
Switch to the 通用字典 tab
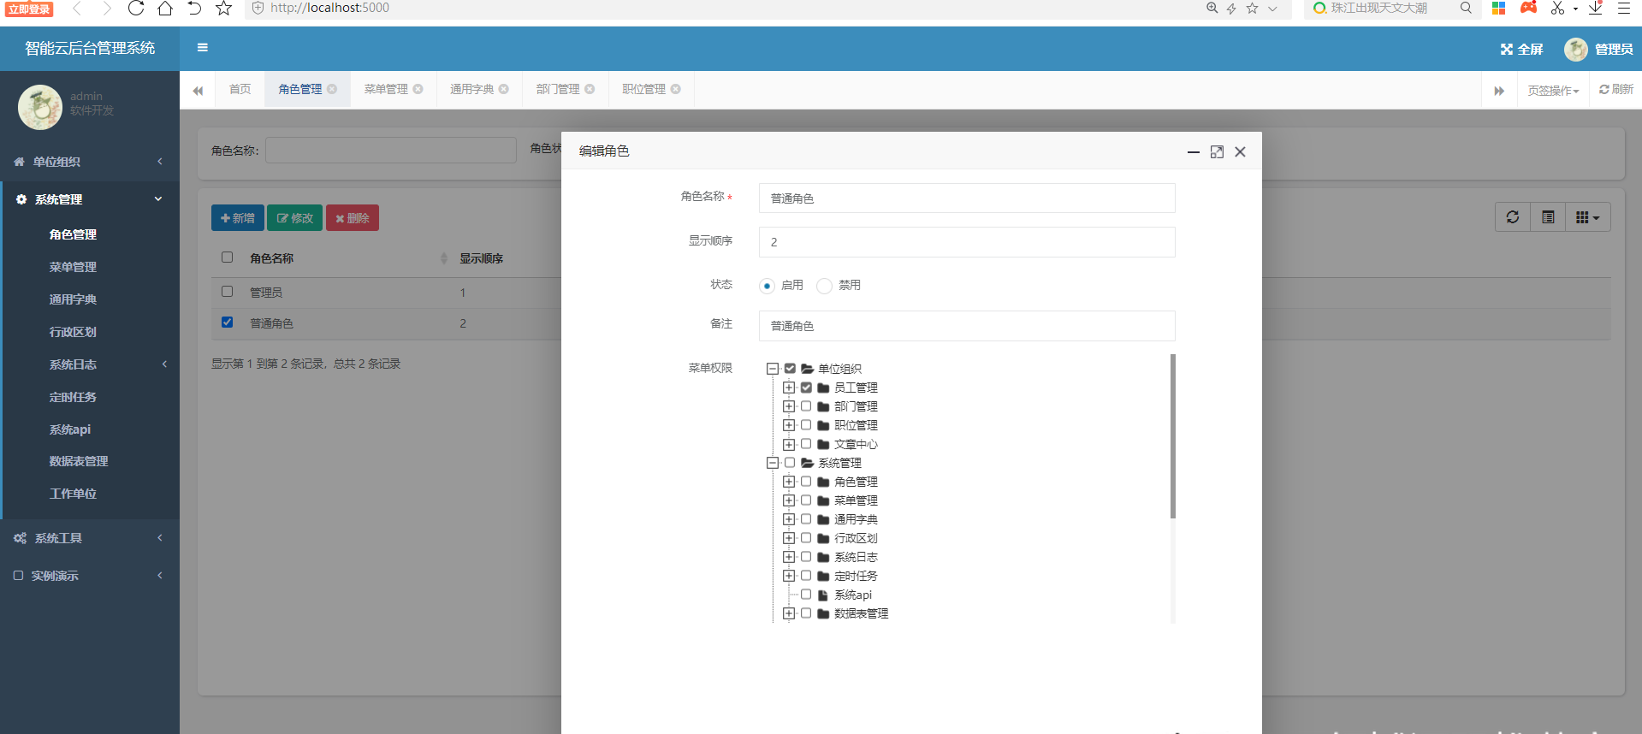pos(471,89)
